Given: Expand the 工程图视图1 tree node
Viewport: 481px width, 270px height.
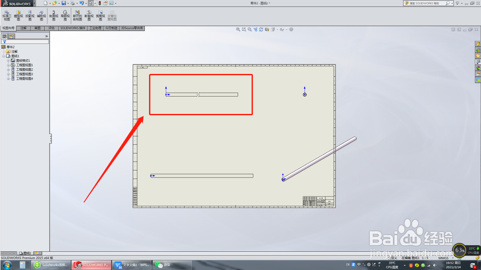Looking at the screenshot, I should click(x=8, y=65).
